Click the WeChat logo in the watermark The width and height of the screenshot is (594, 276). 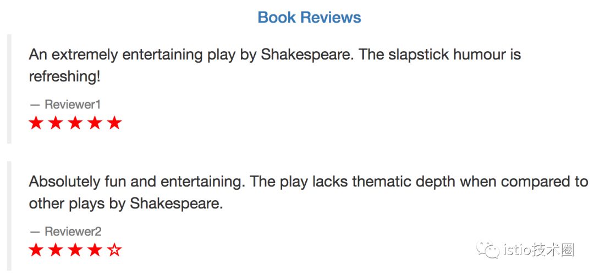(x=488, y=250)
